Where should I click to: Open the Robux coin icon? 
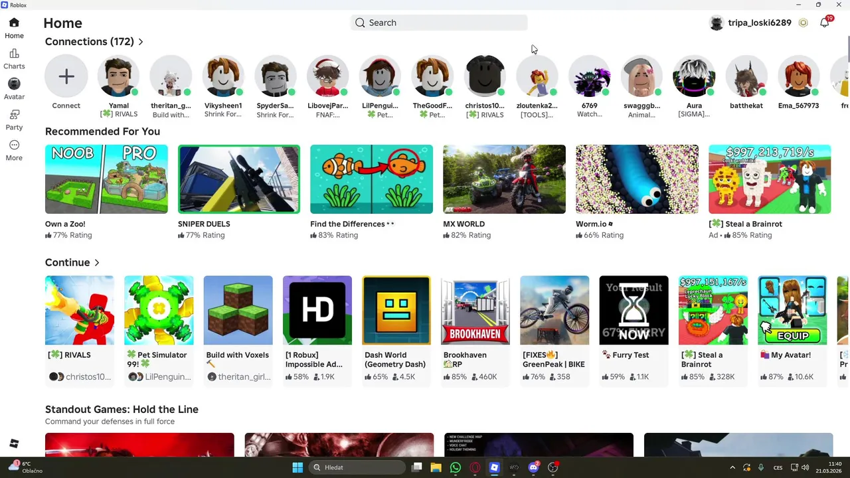pos(803,23)
